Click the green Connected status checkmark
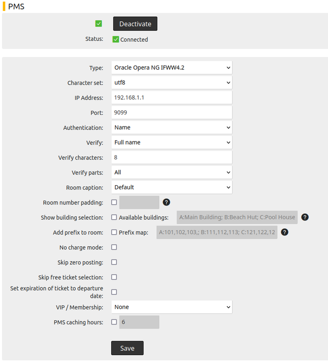This screenshot has height=364, width=328. 116,39
